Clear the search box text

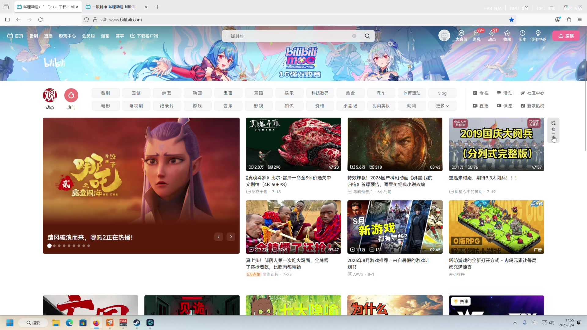pyautogui.click(x=354, y=36)
